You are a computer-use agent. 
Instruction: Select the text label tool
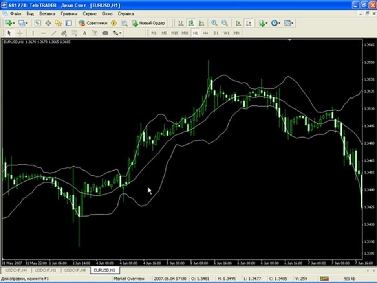point(95,33)
